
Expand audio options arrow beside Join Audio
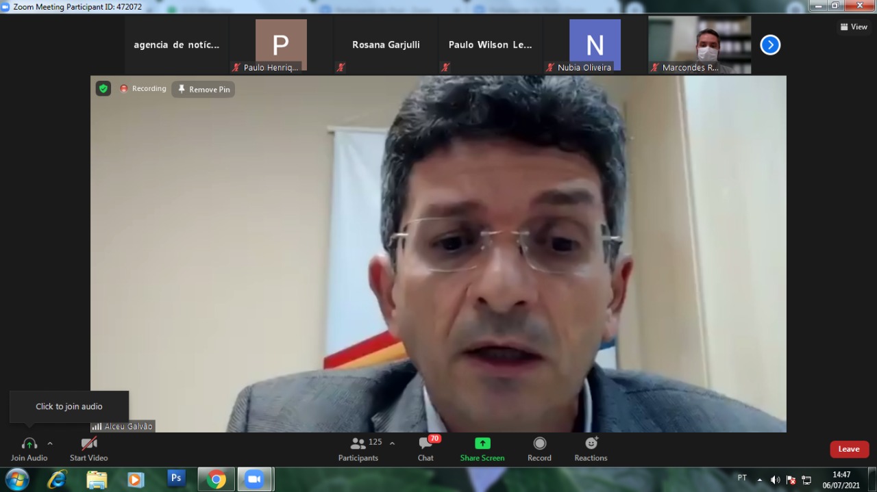pos(50,443)
